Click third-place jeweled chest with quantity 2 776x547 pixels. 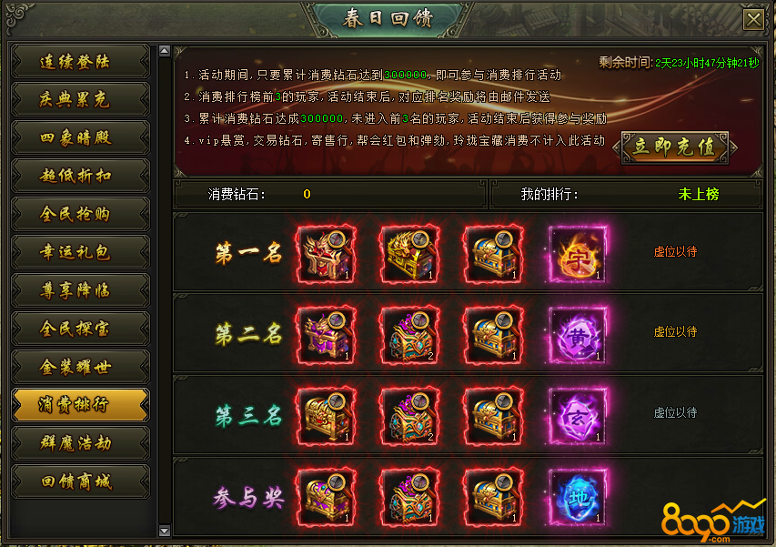409,416
